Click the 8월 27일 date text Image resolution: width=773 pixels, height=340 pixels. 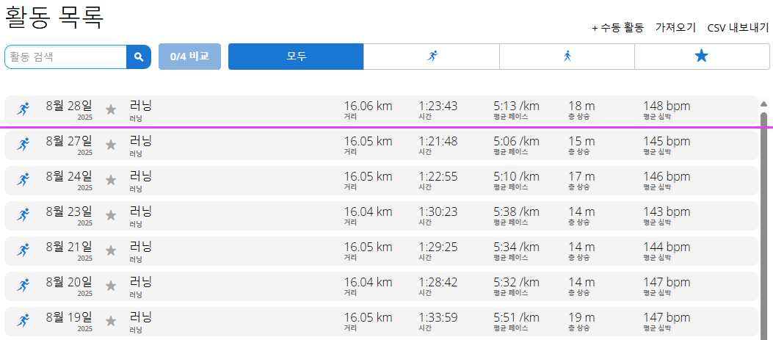pos(69,141)
